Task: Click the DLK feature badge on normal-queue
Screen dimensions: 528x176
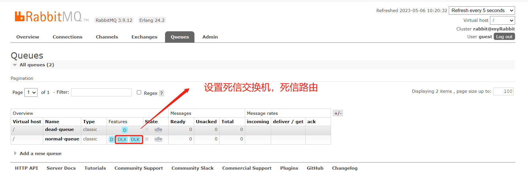Action: click(135, 140)
